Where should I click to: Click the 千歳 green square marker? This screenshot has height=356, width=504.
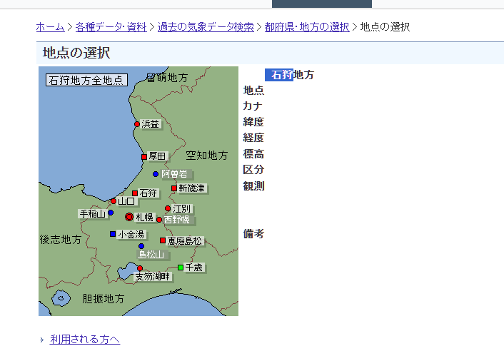pos(181,268)
